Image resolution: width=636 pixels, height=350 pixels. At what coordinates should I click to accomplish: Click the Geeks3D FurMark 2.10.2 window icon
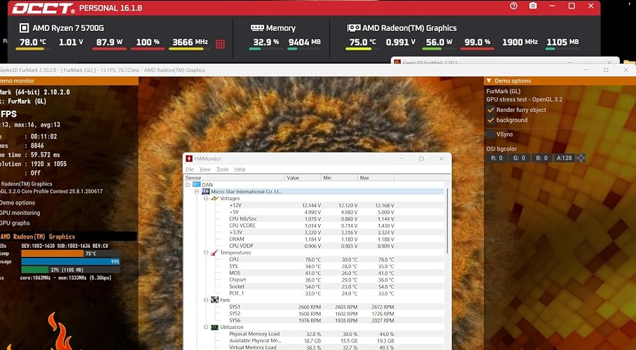click(x=397, y=63)
